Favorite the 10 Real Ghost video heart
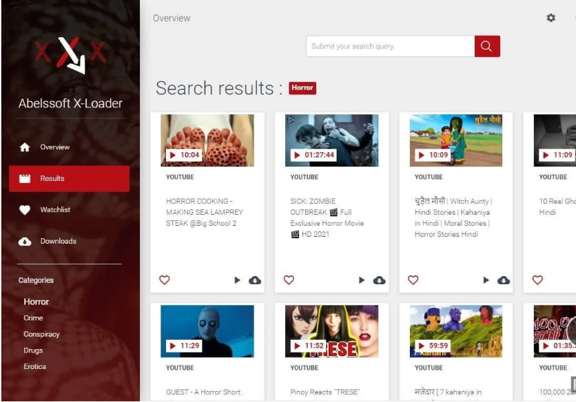The width and height of the screenshot is (576, 402). click(537, 280)
